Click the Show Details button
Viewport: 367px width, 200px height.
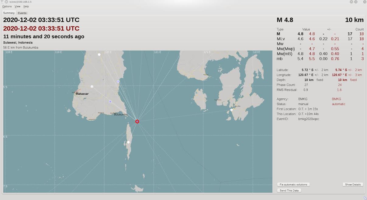coord(353,184)
